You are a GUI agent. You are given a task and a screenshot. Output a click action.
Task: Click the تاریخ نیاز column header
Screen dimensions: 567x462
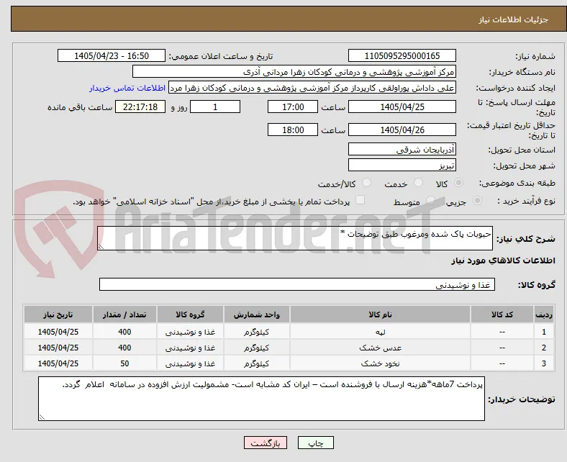(58, 314)
